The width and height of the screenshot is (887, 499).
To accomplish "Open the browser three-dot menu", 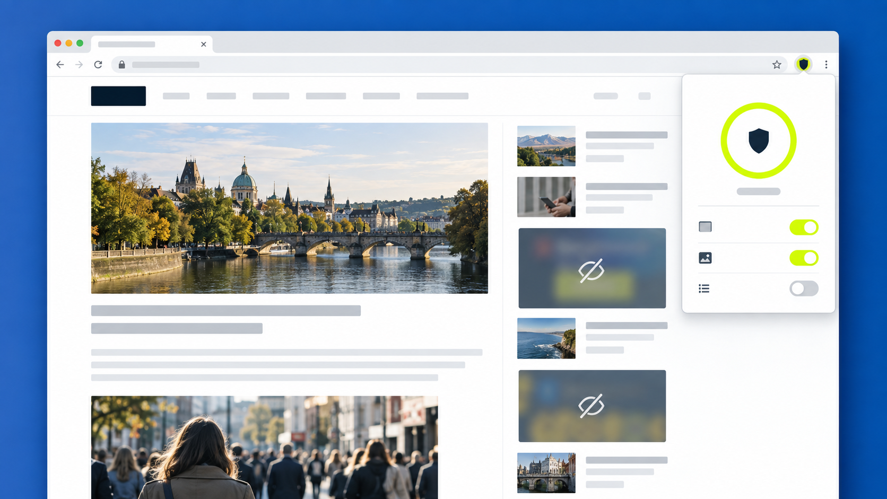I will coord(826,65).
